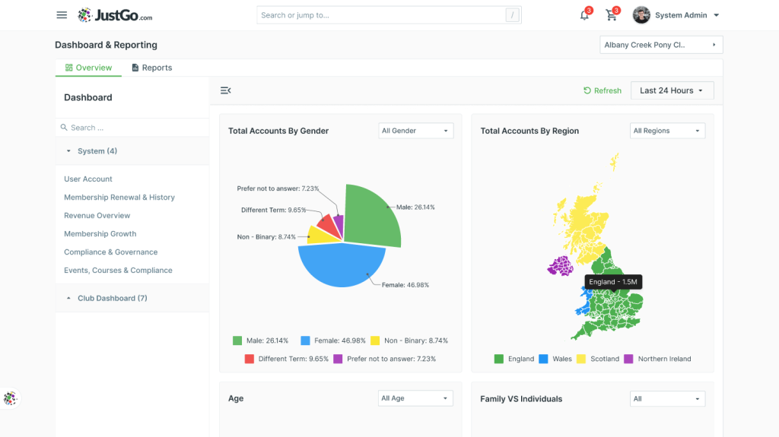779x437 pixels.
Task: Click the JustGo.com logo
Action: click(x=116, y=15)
